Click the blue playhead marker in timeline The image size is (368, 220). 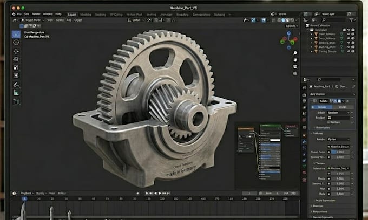pyautogui.click(x=25, y=199)
